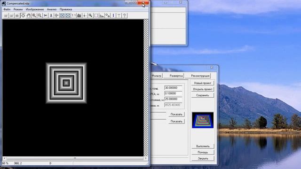
Task: Click the greyed field showing 4525.483400
Action: click(x=173, y=105)
